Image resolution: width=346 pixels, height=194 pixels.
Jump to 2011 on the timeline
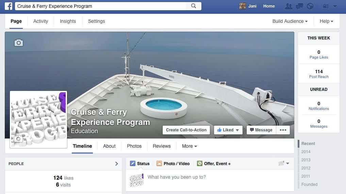point(306,176)
